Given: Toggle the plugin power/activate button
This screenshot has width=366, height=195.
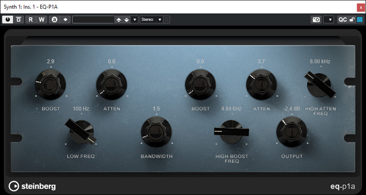Looking at the screenshot, I should pos(8,20).
